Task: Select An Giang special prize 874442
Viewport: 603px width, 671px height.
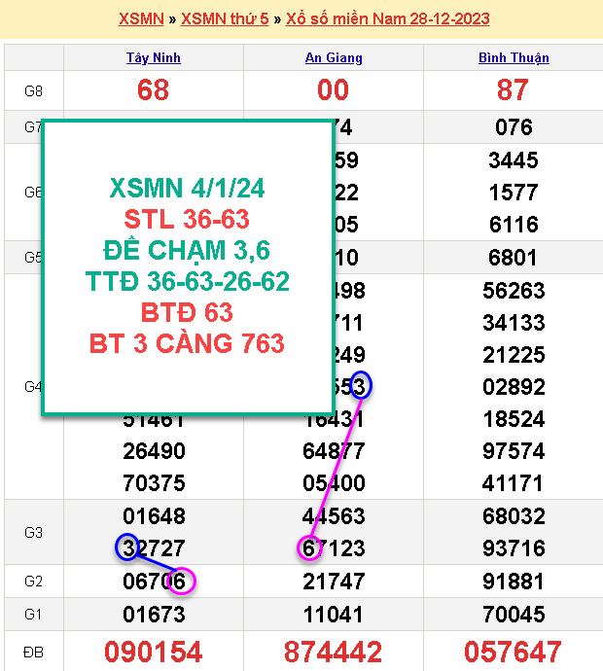Action: [x=334, y=651]
